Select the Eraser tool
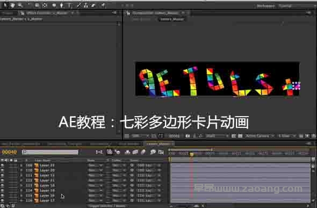 (93, 5)
